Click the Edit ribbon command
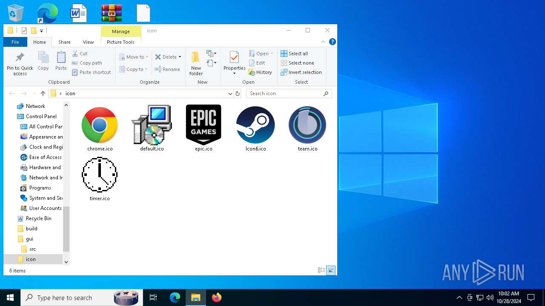Image resolution: width=545 pixels, height=306 pixels. (257, 63)
